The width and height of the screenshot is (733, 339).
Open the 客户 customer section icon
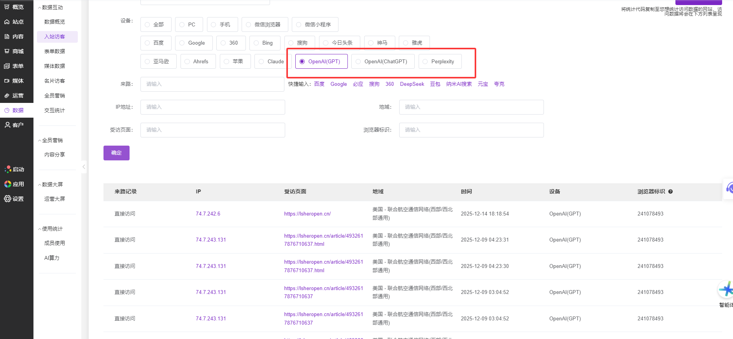pos(7,125)
